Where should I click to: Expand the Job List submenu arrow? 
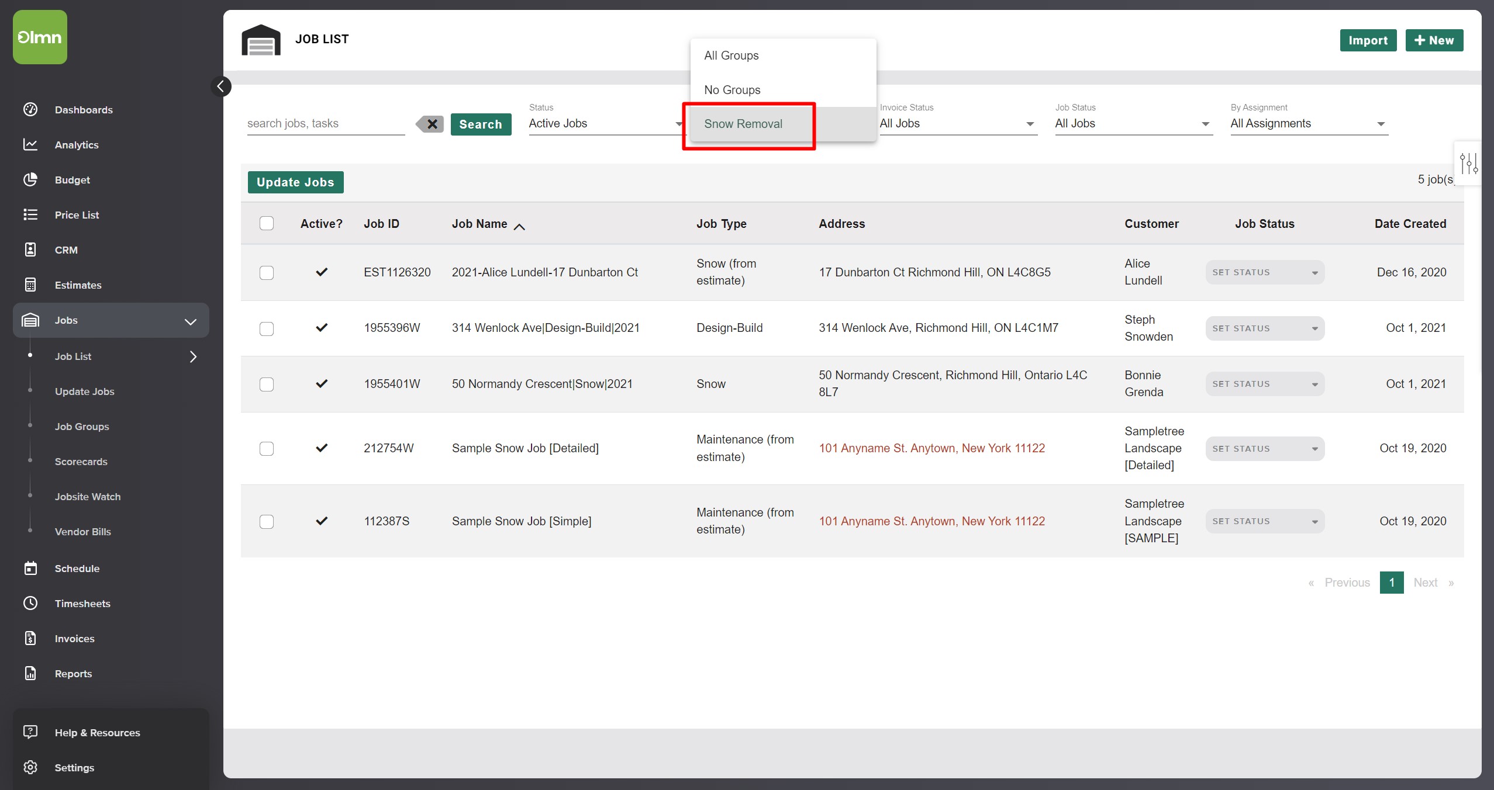click(x=194, y=356)
